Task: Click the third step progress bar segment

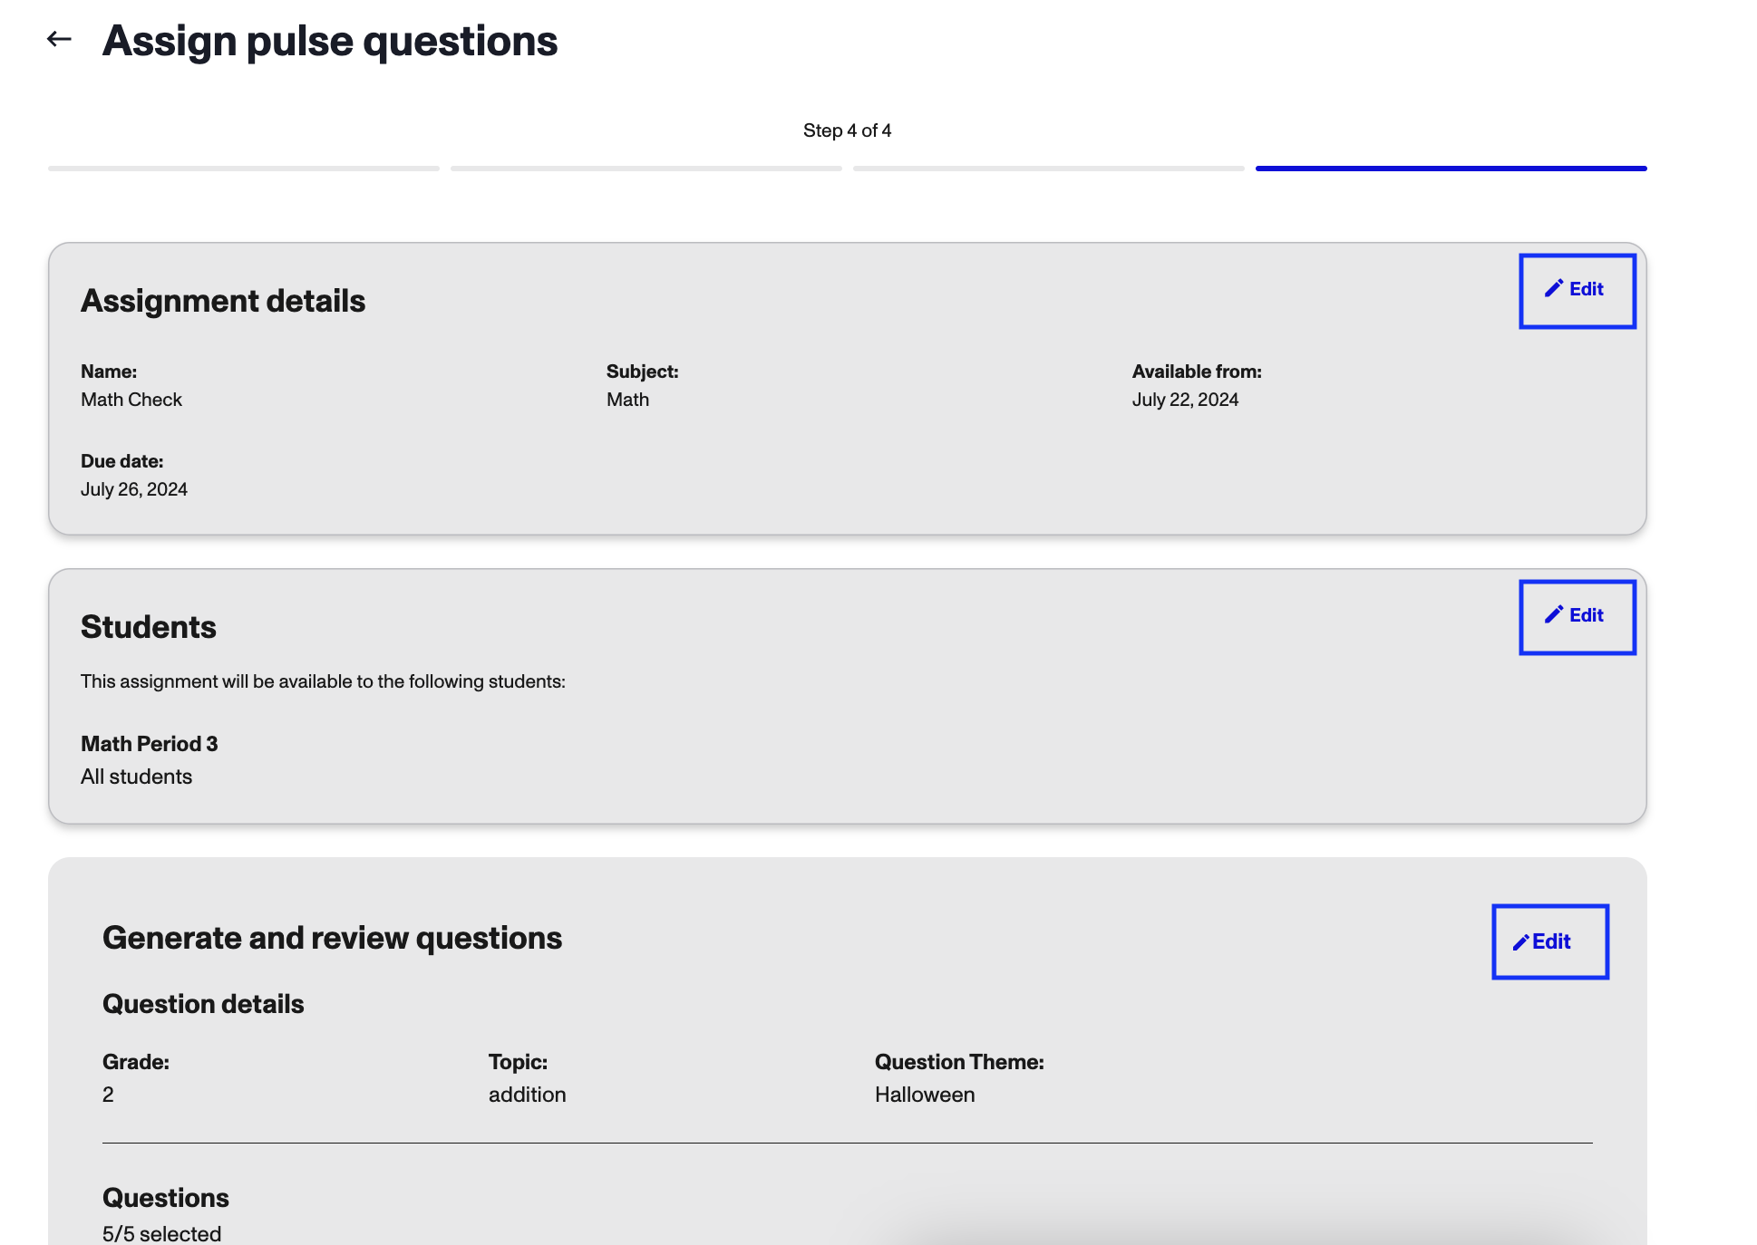Action: pos(1049,169)
